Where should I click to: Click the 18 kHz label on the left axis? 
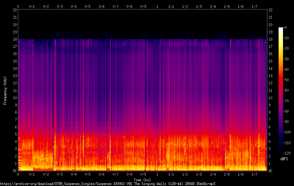15,39
